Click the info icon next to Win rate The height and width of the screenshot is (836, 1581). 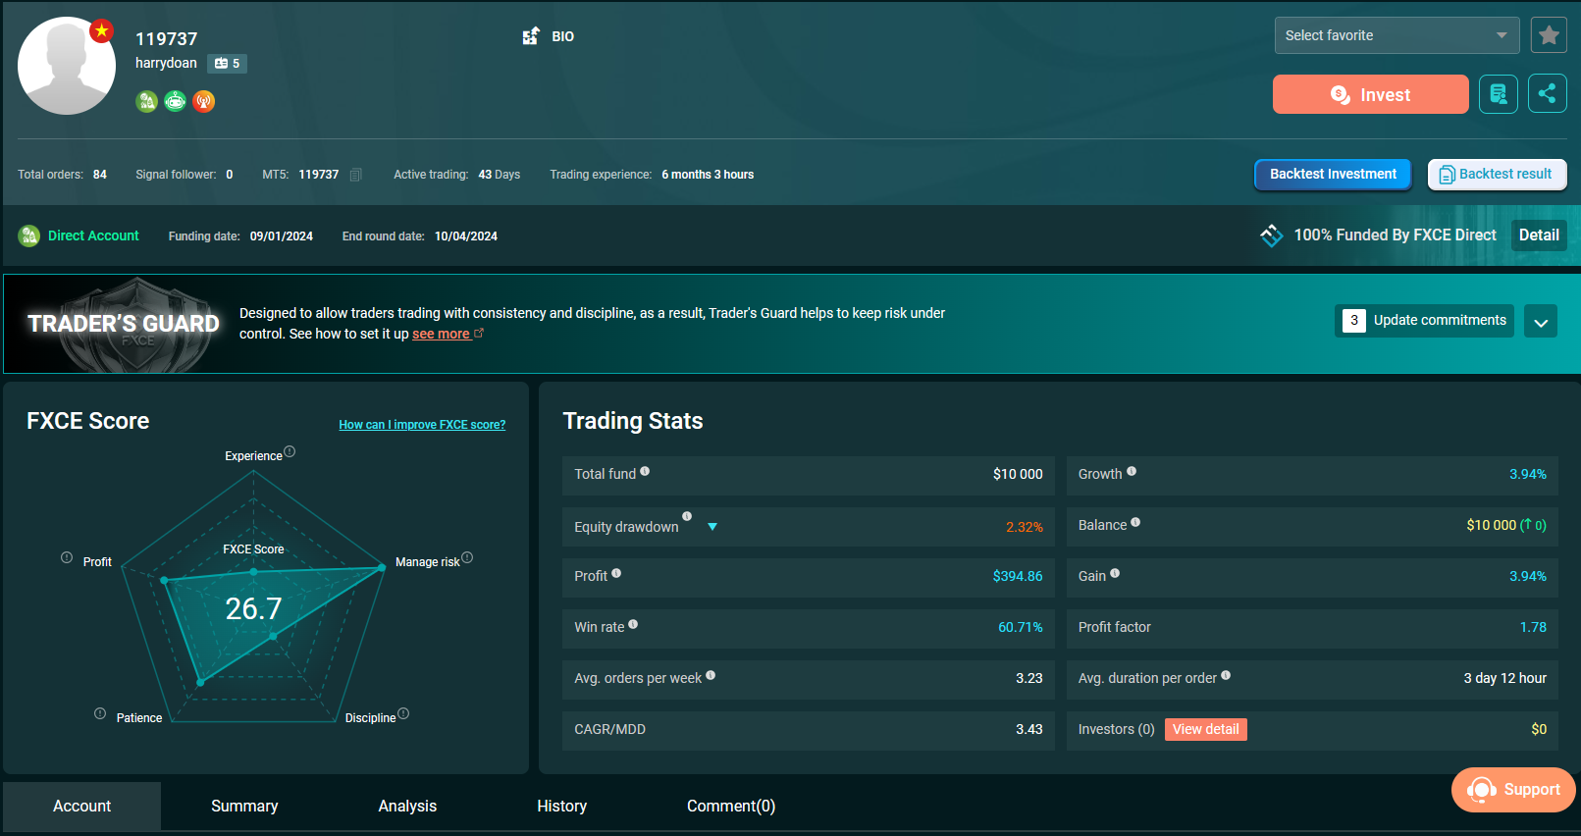[633, 624]
